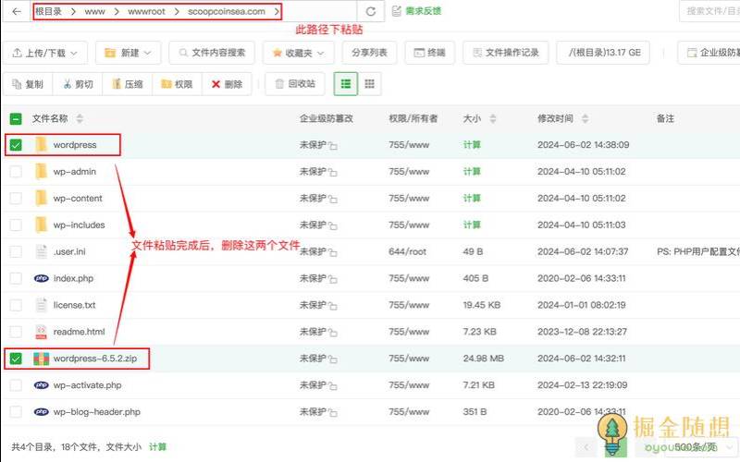Calculate size of wordpress folder
This screenshot has height=462, width=740.
[472, 145]
